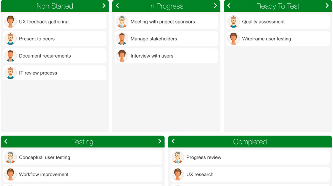The width and height of the screenshot is (333, 186).
Task: Select the Completed column title
Action: 250,142
